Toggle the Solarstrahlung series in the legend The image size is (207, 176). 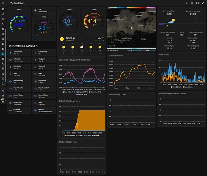tap(74, 136)
